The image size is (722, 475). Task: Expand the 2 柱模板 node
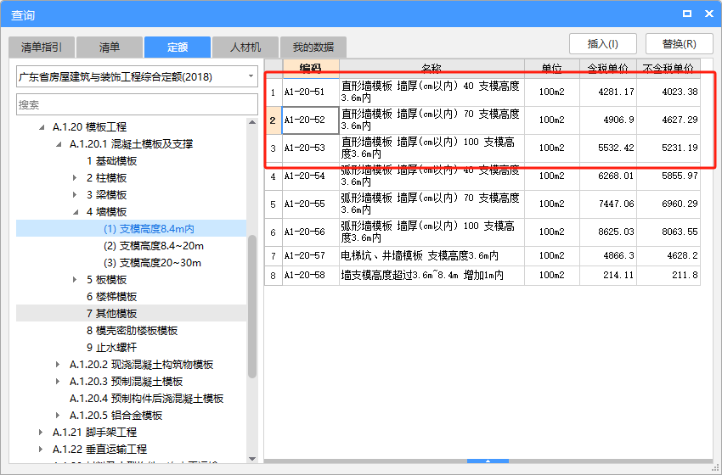tap(75, 178)
